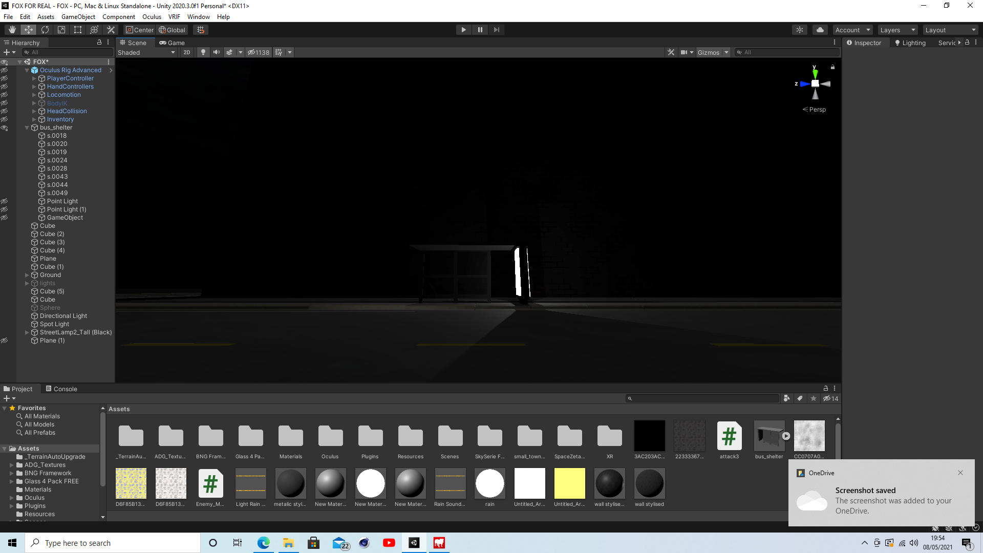Select Directional Light in hierarchy
Image resolution: width=983 pixels, height=553 pixels.
(x=63, y=316)
